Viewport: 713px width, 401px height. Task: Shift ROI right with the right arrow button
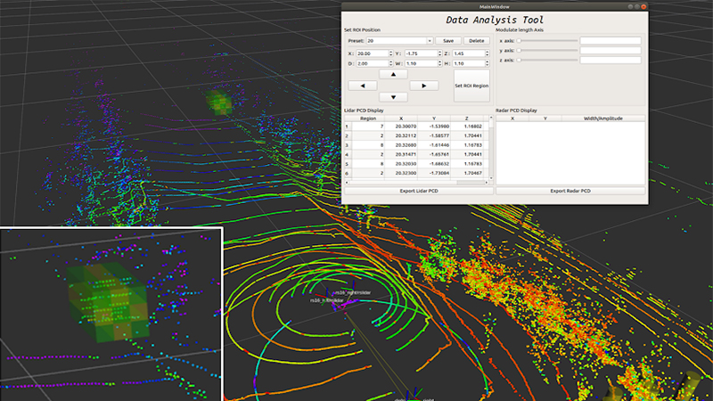click(424, 86)
